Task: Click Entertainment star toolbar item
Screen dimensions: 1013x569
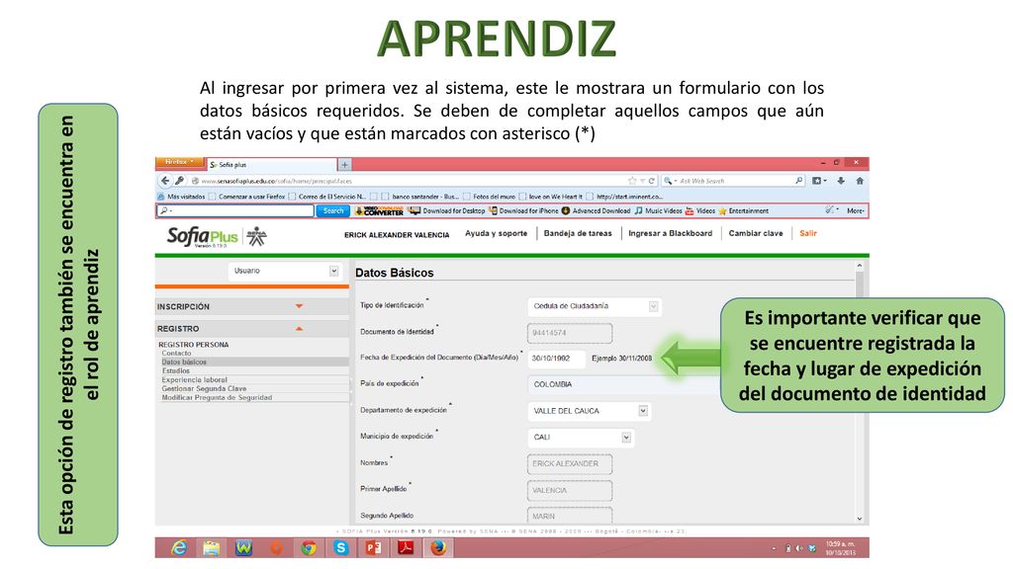Action: click(744, 211)
